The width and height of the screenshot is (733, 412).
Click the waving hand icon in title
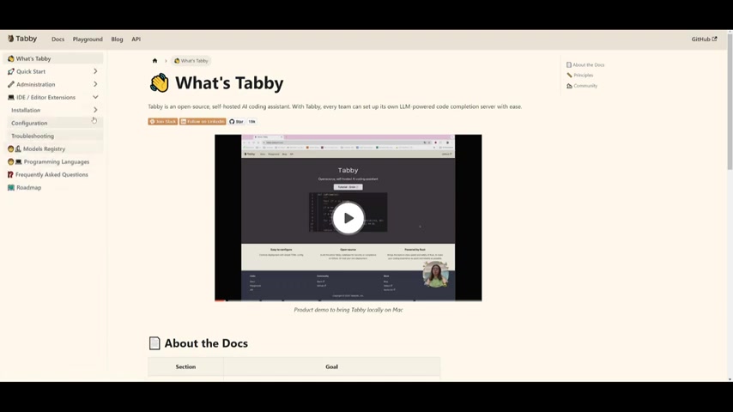pyautogui.click(x=160, y=83)
